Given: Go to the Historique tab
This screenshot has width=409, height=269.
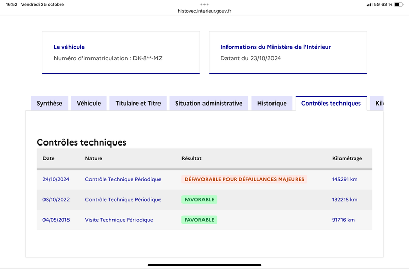Looking at the screenshot, I should [x=272, y=104].
